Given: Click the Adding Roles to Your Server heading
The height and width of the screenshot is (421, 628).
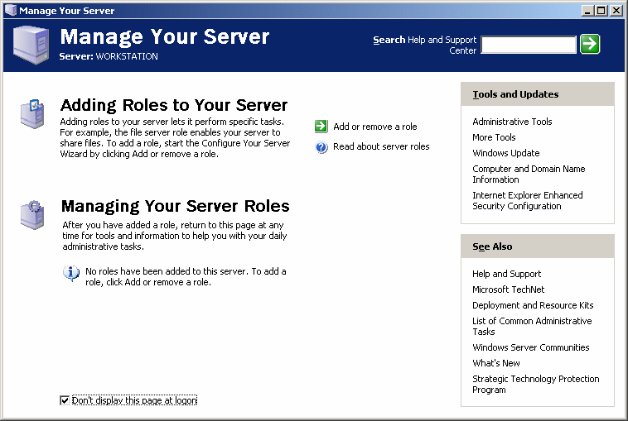Looking at the screenshot, I should 174,105.
